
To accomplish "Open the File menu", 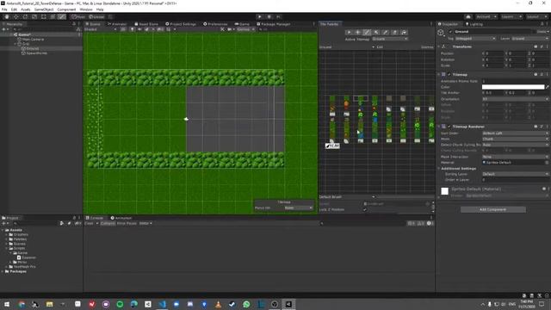I will [4, 9].
